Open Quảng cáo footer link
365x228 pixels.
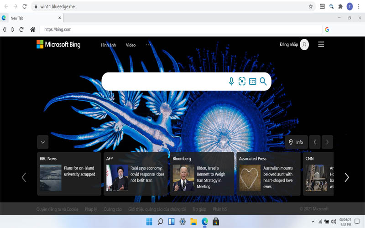tap(113, 209)
